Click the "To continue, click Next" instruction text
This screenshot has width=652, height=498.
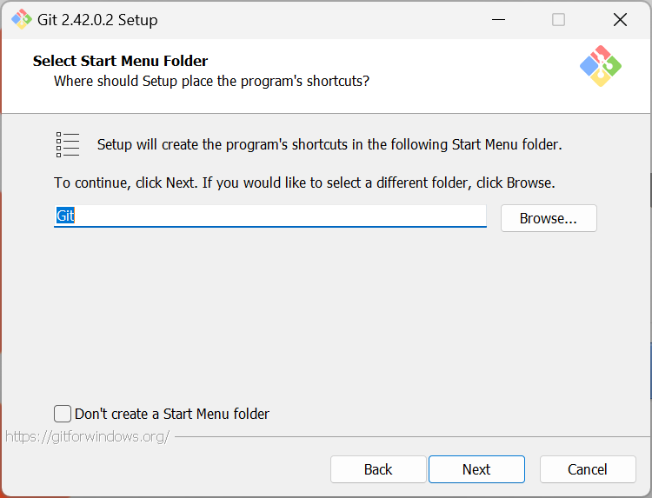pos(304,183)
